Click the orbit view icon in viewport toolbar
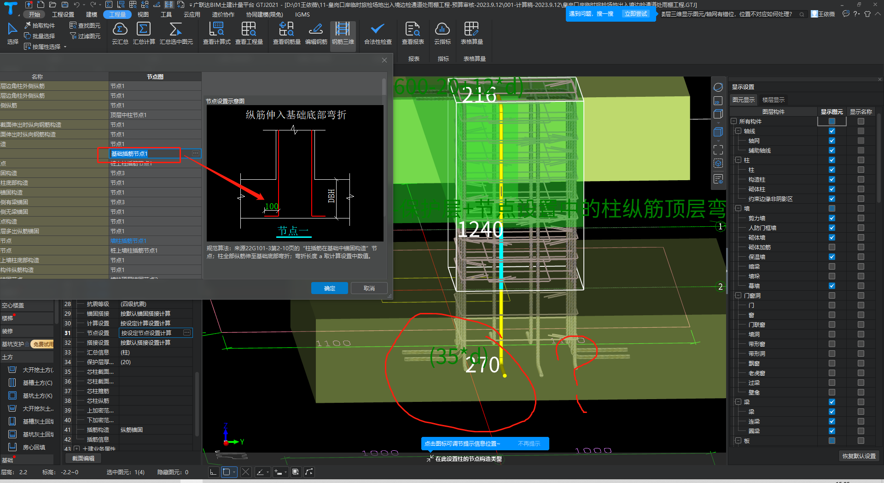Image resolution: width=884 pixels, height=483 pixels. (718, 87)
